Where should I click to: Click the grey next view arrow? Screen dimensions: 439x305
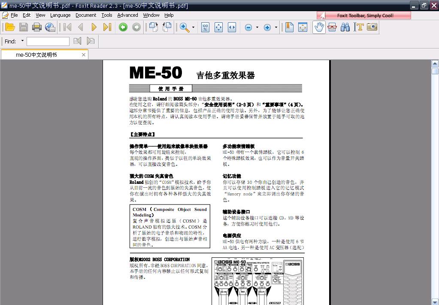pos(136,27)
